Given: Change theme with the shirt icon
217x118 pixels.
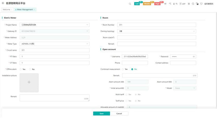Looking at the screenshot, I should point(201,4).
